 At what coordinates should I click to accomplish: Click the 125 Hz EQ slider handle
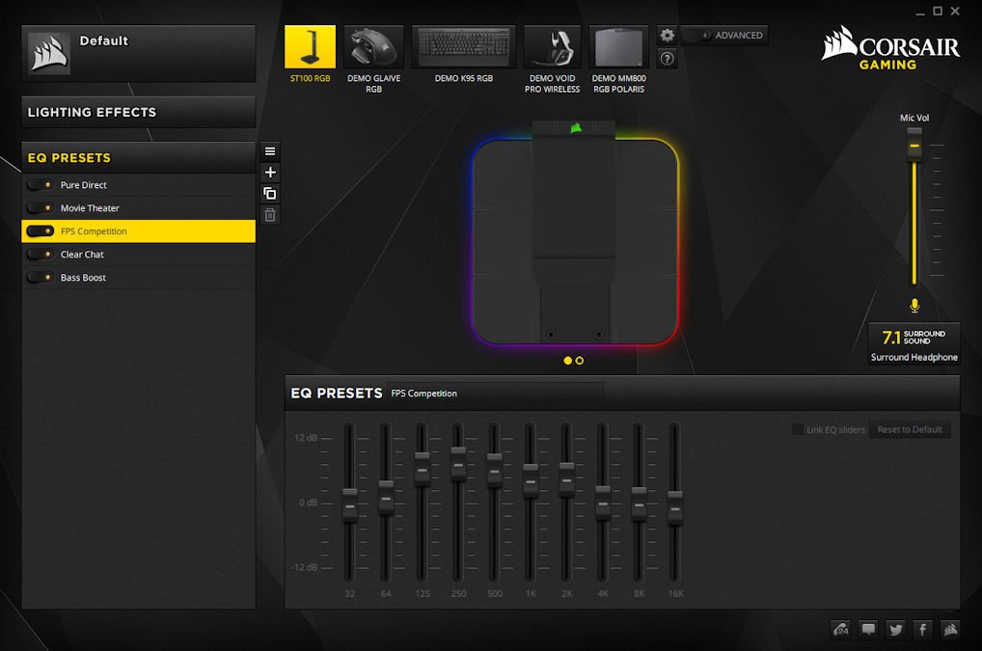423,470
